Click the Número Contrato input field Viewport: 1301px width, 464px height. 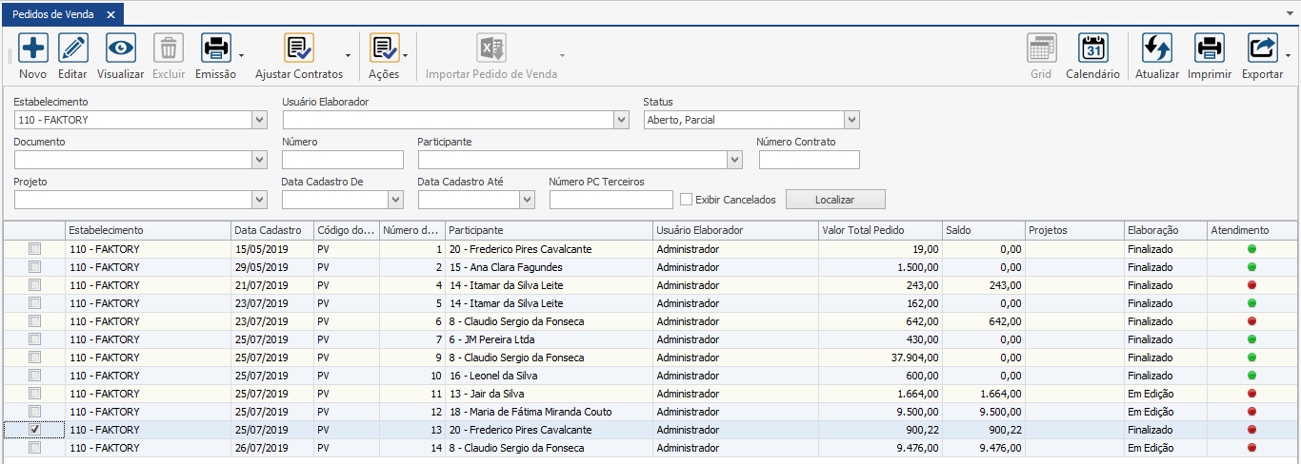pos(809,160)
